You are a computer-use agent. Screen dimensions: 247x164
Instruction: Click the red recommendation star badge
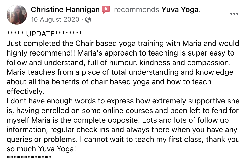(x=106, y=9)
